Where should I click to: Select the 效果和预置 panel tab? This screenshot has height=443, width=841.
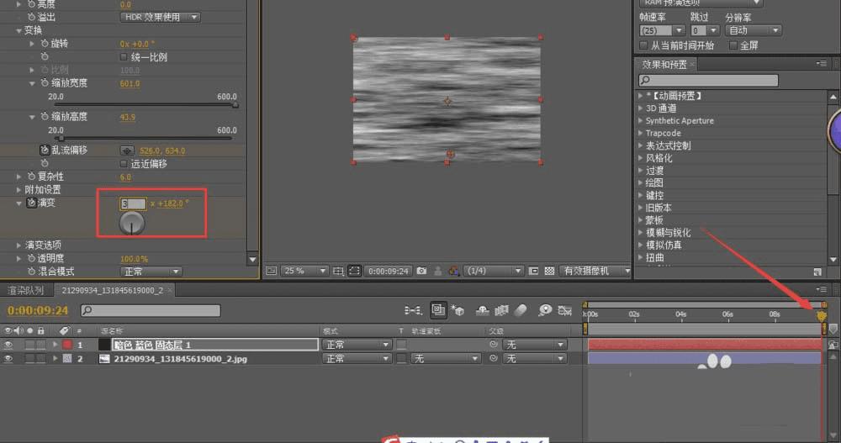(664, 64)
